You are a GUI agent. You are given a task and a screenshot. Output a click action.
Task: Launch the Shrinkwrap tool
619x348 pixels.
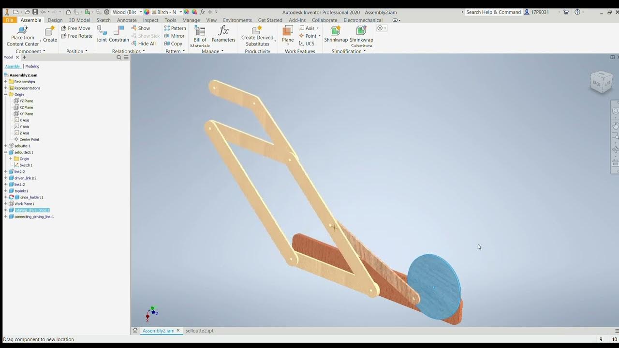pyautogui.click(x=336, y=34)
